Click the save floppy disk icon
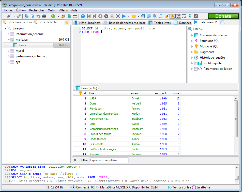This screenshot has height=192, width=242. pos(143,16)
